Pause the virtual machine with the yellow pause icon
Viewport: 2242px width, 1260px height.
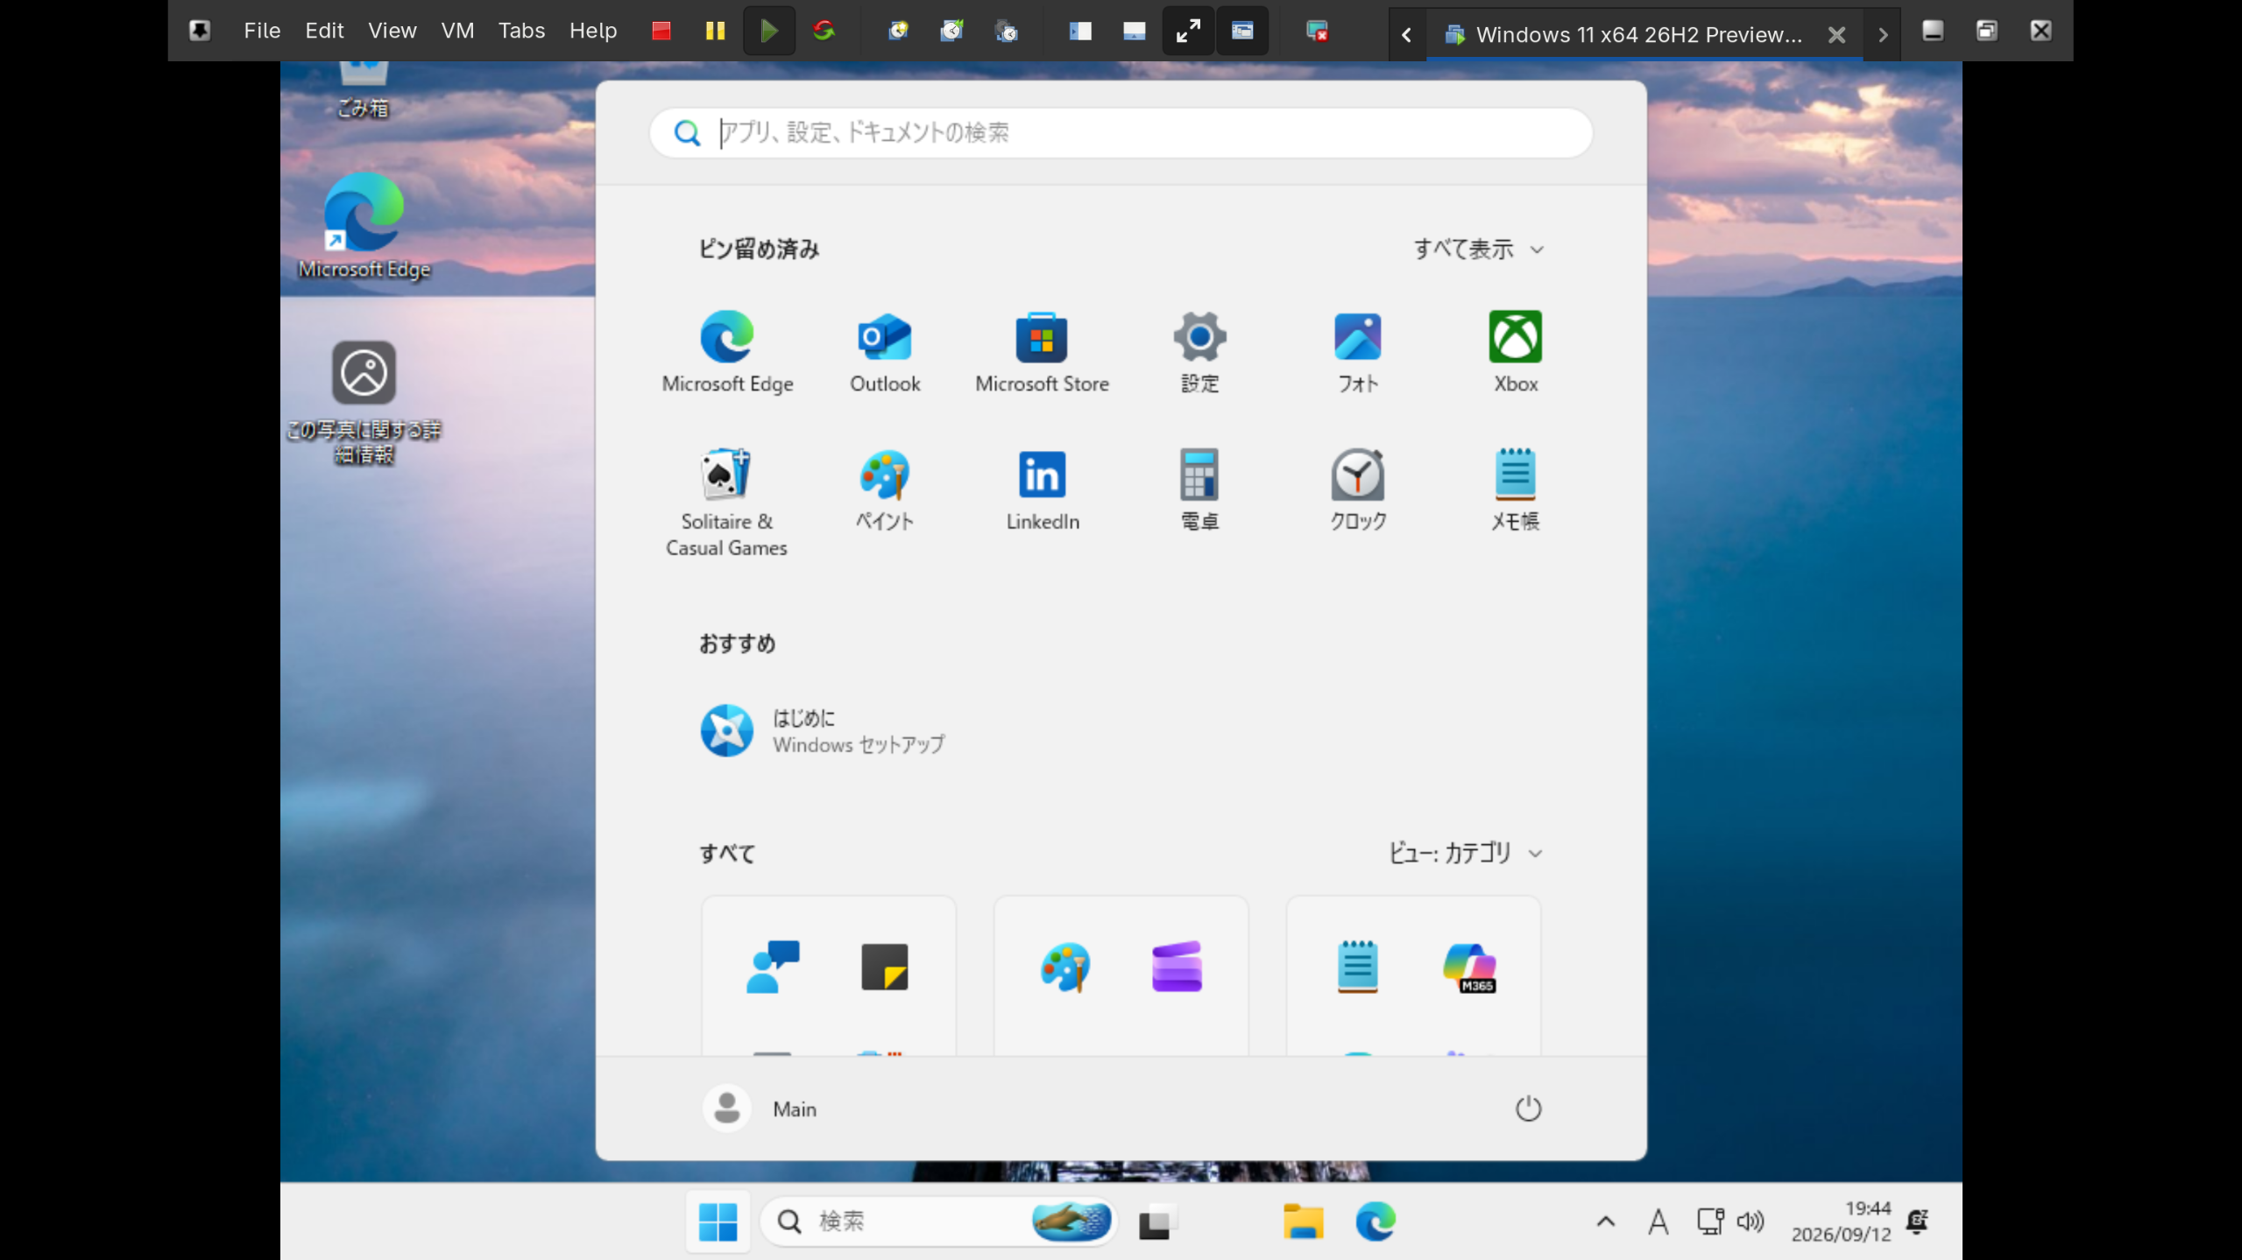[x=715, y=32]
